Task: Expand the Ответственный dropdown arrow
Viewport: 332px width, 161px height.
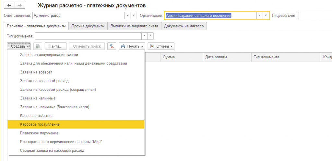Action: (x=128, y=16)
